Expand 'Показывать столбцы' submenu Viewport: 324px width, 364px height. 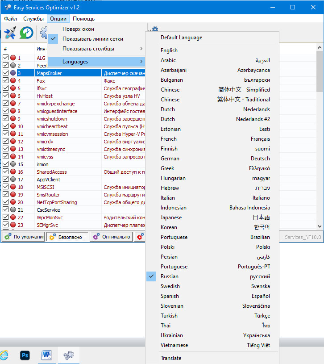click(x=96, y=49)
